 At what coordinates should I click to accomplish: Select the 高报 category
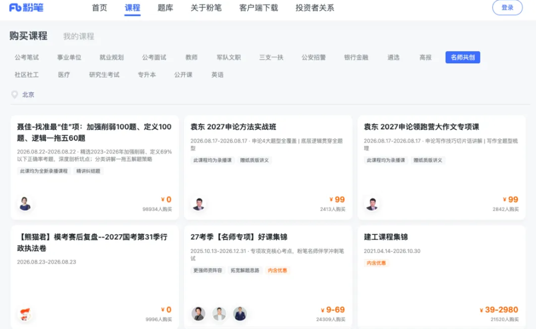click(425, 57)
